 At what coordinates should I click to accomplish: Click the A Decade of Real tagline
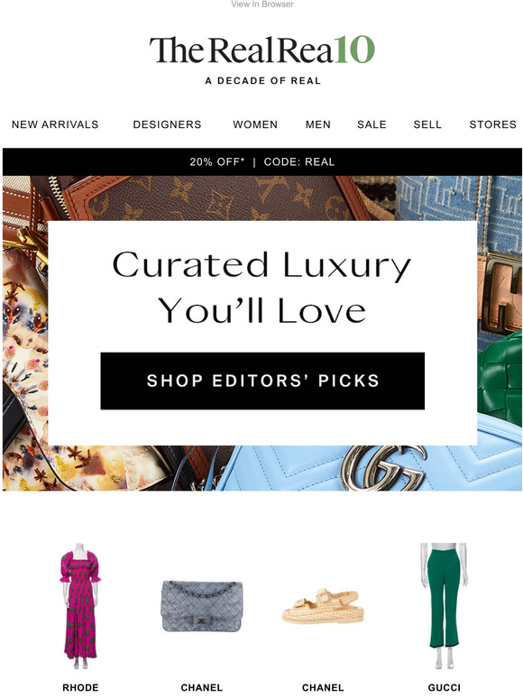click(x=262, y=80)
